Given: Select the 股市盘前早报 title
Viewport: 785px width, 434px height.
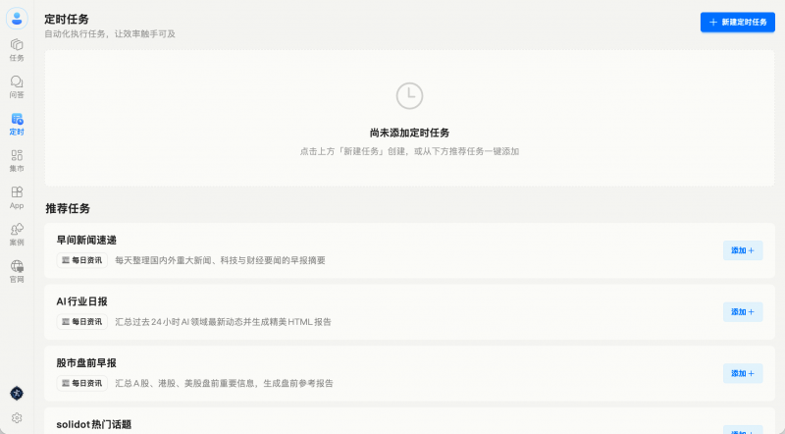Looking at the screenshot, I should pyautogui.click(x=86, y=363).
